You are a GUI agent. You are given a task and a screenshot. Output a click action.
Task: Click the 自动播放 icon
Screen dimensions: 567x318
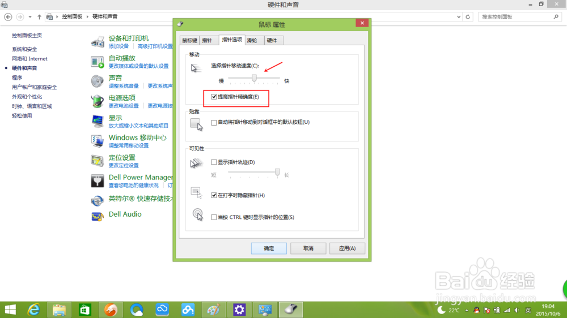[98, 62]
